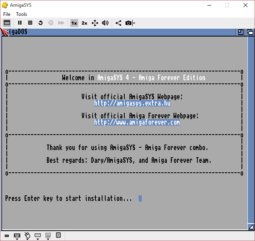Click the grayed-out record button
Image resolution: width=255 pixels, height=241 pixels.
click(51, 23)
